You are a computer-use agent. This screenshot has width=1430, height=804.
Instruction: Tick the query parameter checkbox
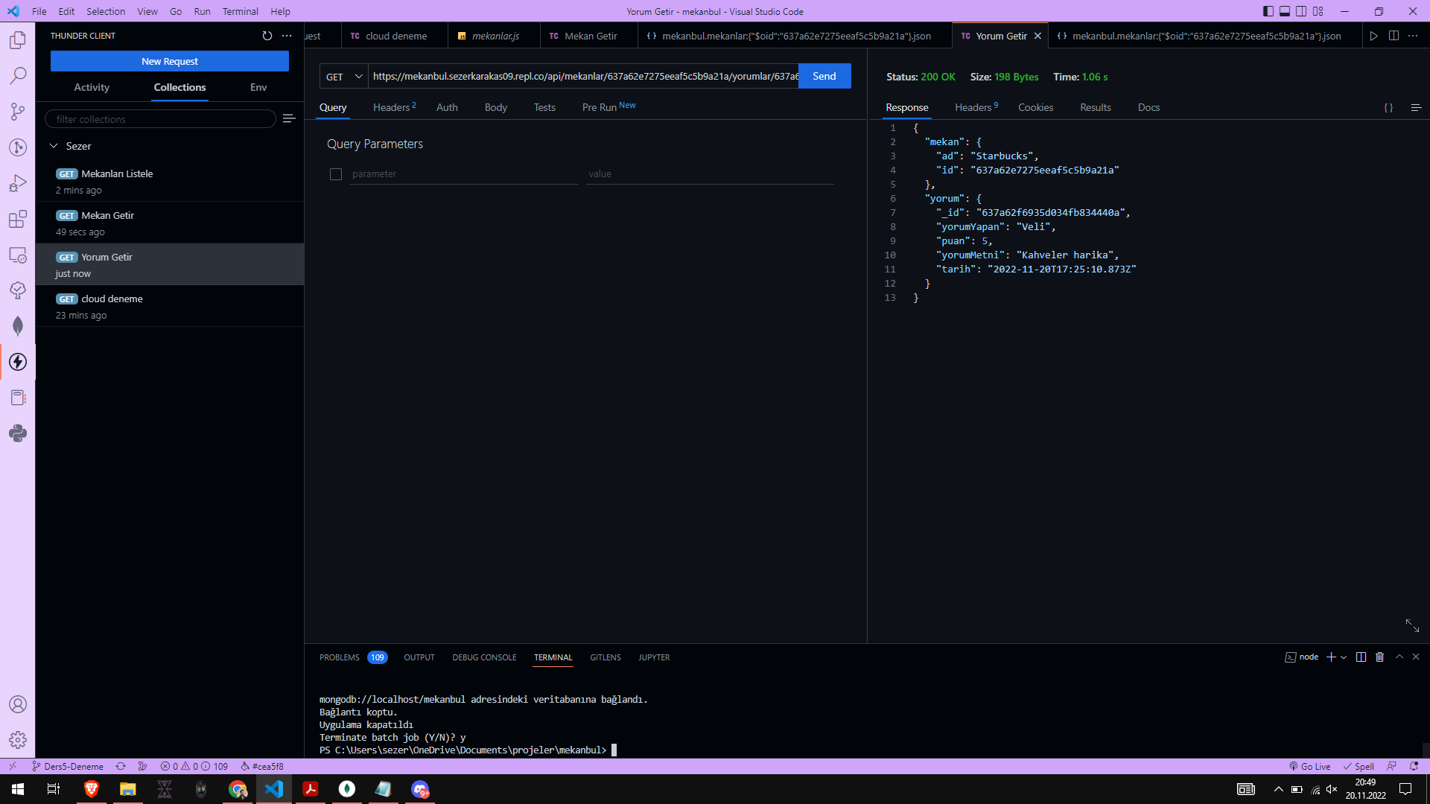(x=336, y=174)
